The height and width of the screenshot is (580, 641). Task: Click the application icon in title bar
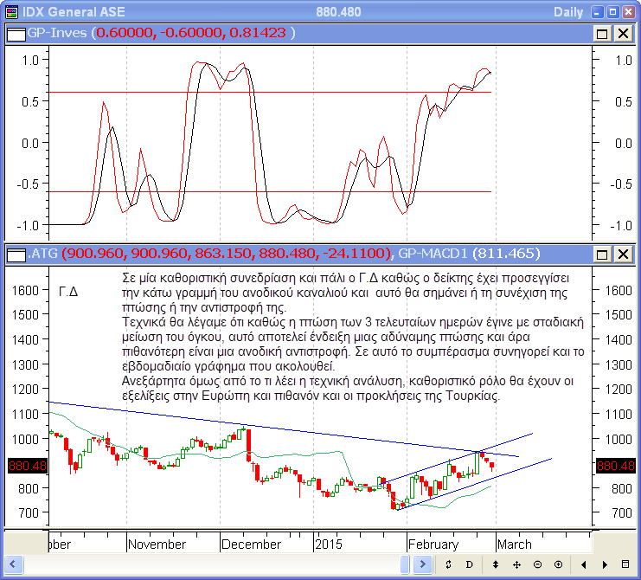pos(12,12)
